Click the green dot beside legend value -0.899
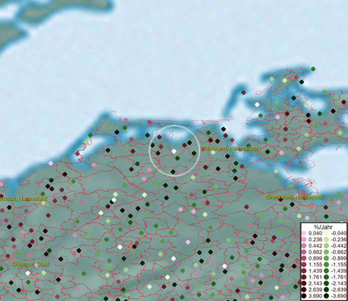Screen dimensions: 348x301 pos(326,258)
